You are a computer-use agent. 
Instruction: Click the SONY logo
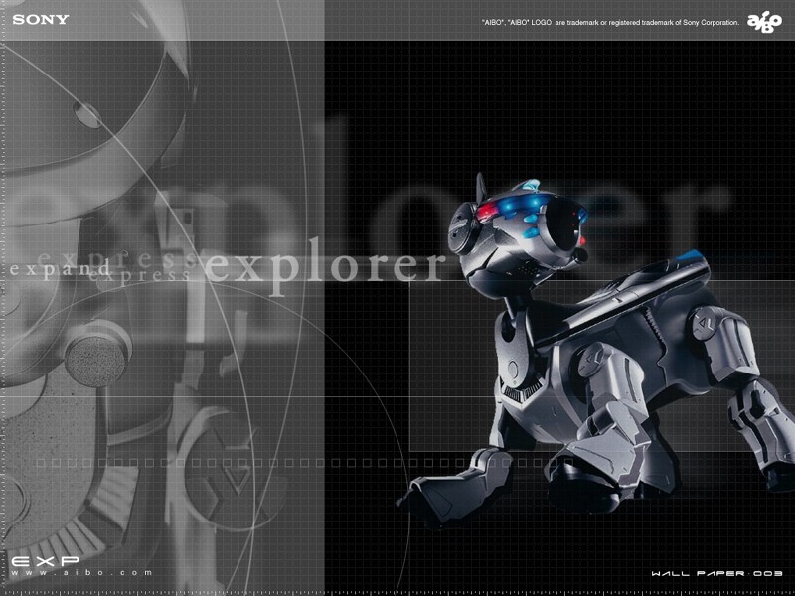point(41,20)
